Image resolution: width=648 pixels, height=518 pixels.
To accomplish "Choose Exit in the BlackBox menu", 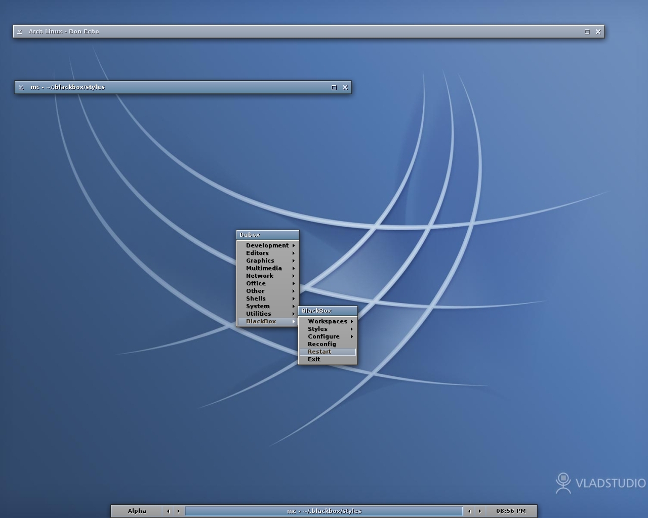I will (x=328, y=359).
